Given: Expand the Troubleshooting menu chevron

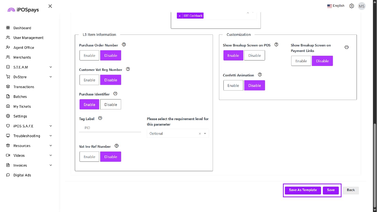Looking at the screenshot, I should coord(50,136).
